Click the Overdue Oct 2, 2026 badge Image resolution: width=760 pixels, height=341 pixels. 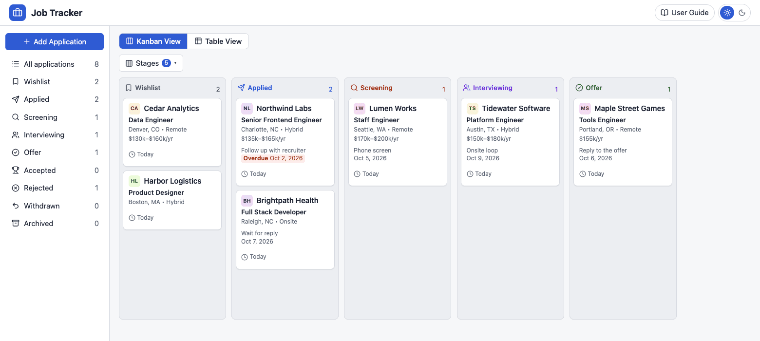pos(273,158)
